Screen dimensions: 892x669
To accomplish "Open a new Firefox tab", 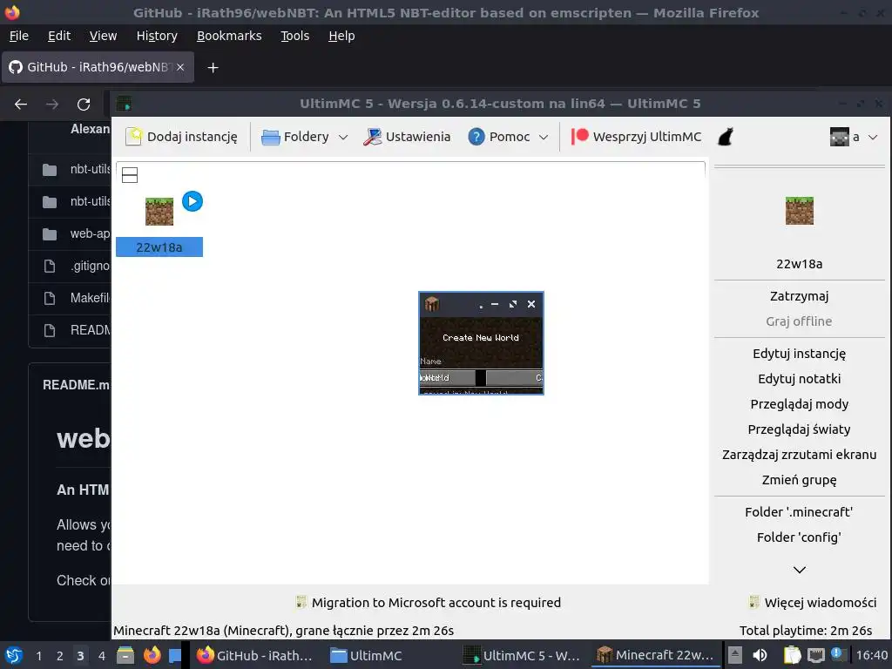I will click(213, 68).
